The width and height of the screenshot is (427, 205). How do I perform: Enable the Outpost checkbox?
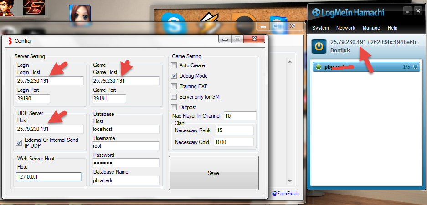174,107
